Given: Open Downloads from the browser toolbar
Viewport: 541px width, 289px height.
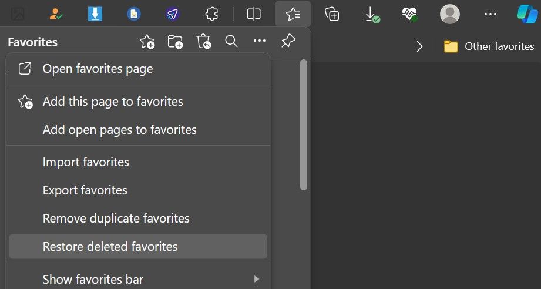Looking at the screenshot, I should pos(372,14).
